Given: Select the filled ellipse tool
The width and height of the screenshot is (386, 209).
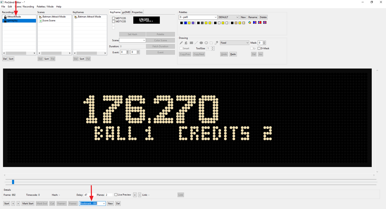Looking at the screenshot, I should (x=201, y=43).
